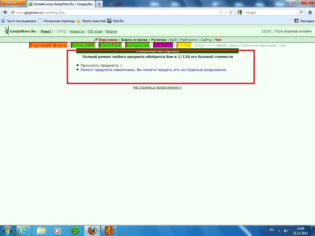
Task: Click the RU language indicator
Action: (272, 230)
